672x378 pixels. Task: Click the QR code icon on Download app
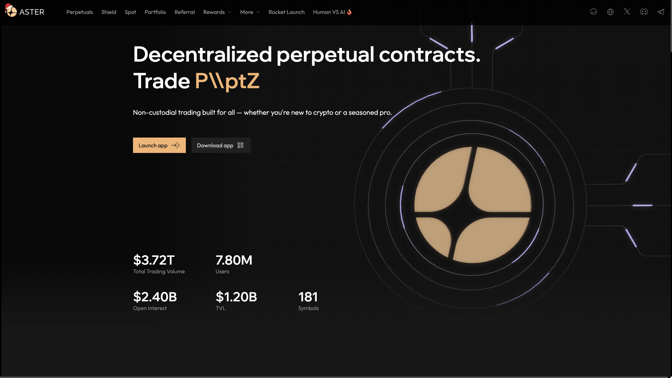[240, 145]
